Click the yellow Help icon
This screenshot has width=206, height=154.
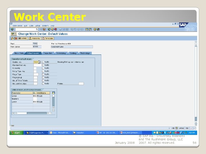tap(95, 29)
